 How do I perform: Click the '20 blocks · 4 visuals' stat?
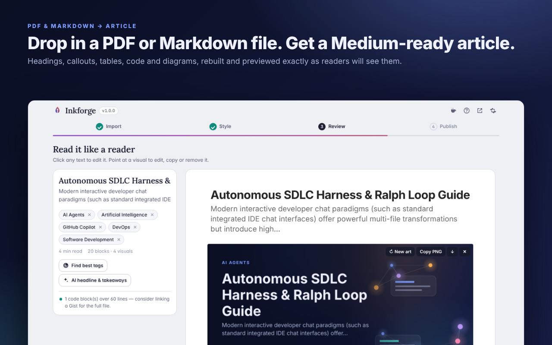110,251
